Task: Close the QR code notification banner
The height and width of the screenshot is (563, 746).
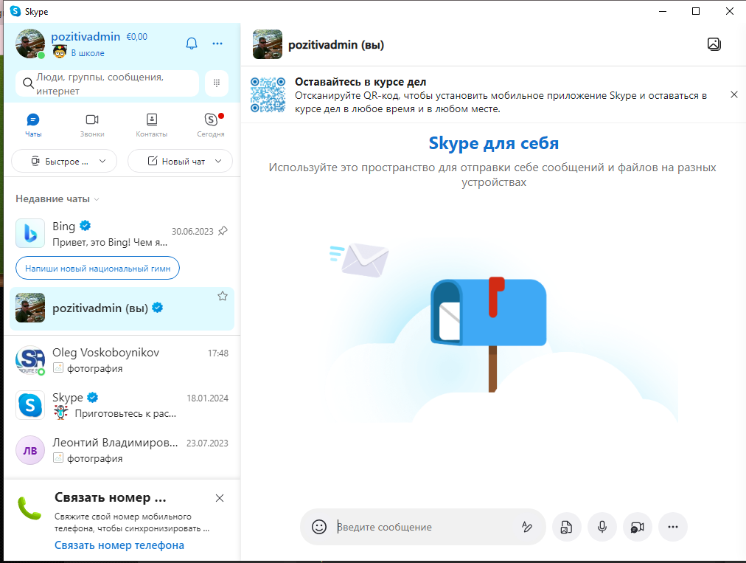Action: (x=734, y=94)
